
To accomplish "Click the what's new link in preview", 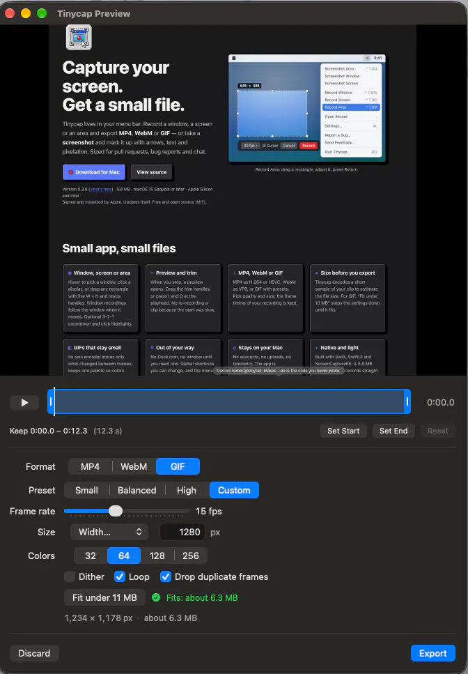I will click(x=101, y=189).
